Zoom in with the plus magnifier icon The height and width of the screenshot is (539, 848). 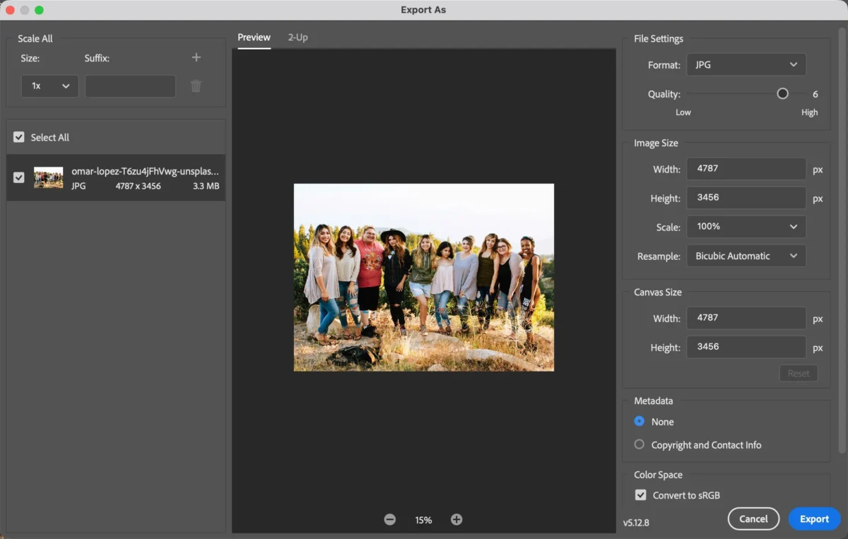[457, 520]
